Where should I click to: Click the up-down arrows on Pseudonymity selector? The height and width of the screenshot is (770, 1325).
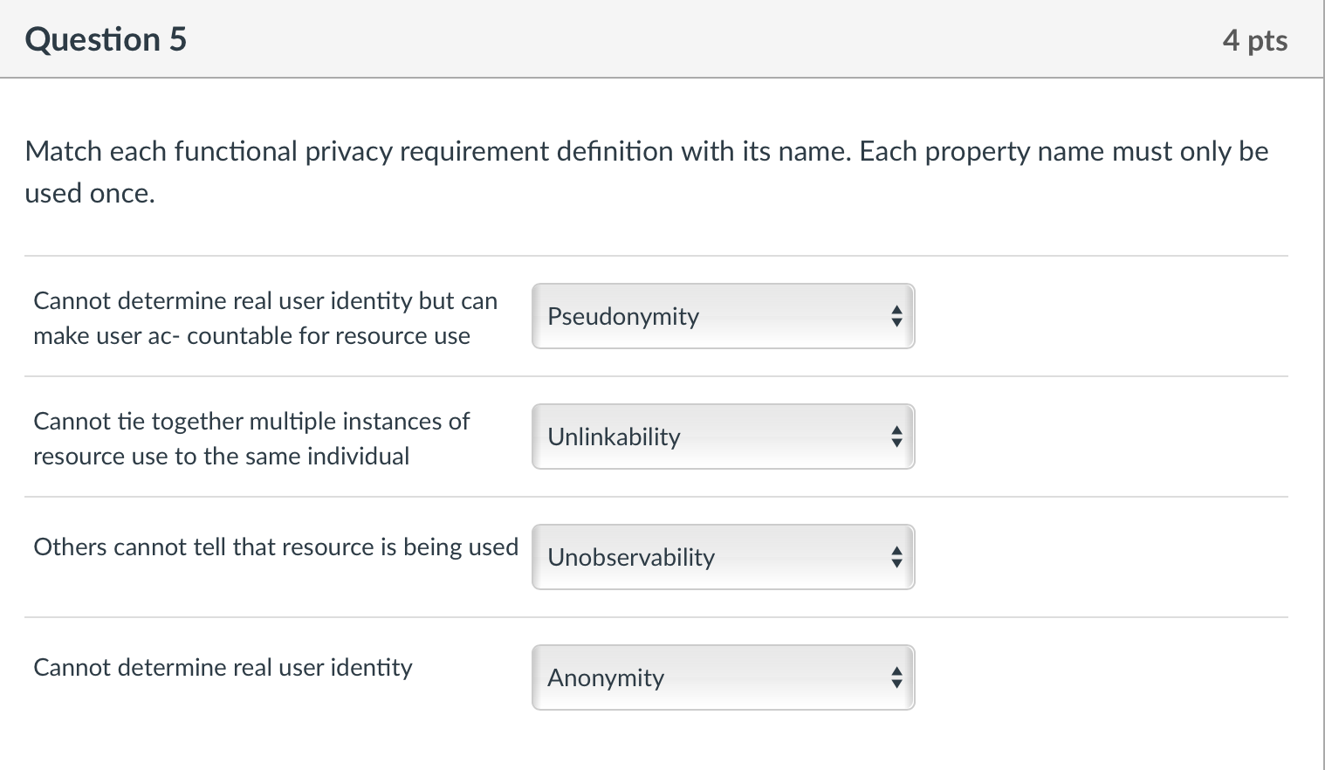(896, 316)
